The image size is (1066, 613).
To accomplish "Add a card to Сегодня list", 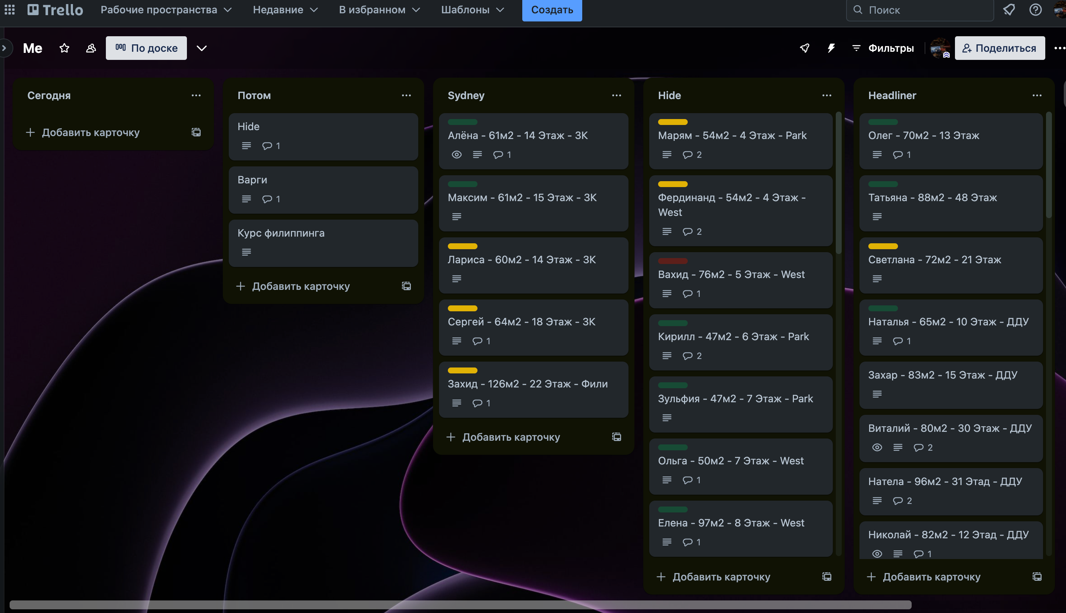I will (83, 132).
